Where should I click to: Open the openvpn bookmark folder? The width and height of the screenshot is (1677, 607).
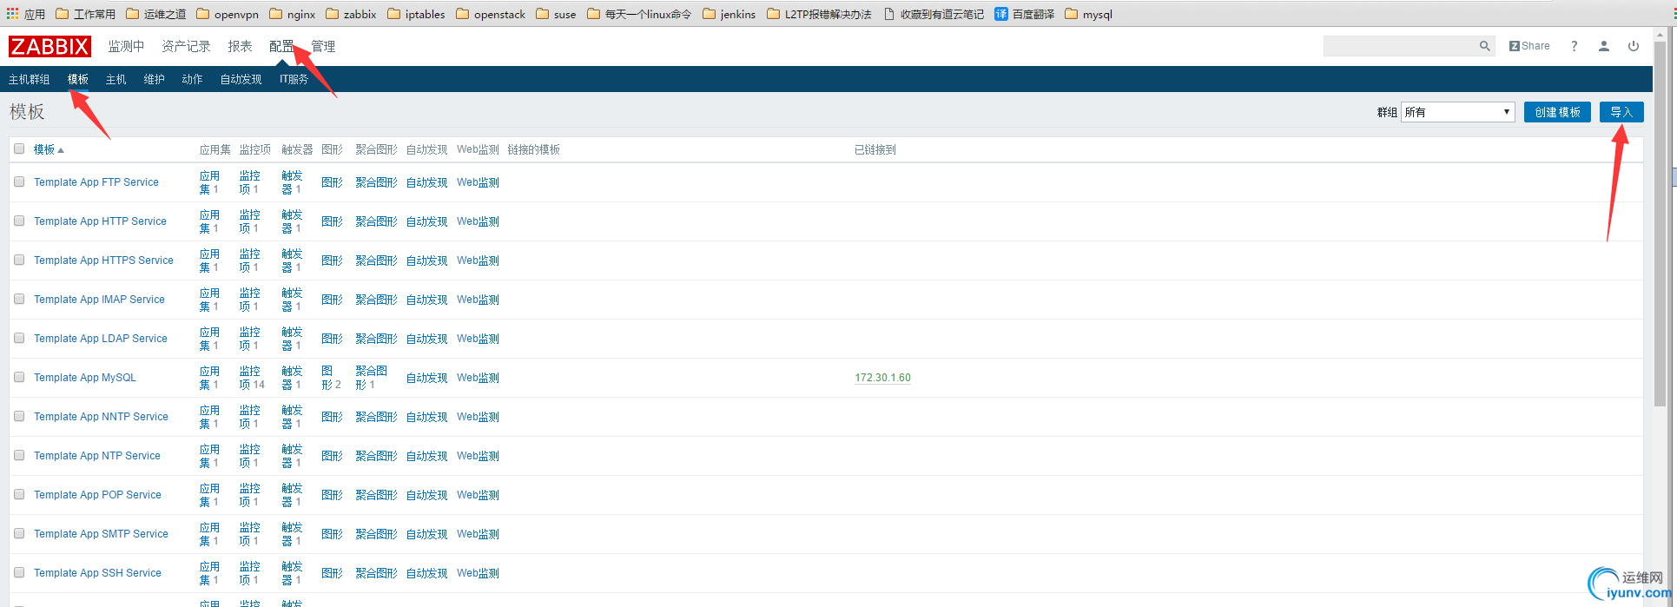[228, 14]
